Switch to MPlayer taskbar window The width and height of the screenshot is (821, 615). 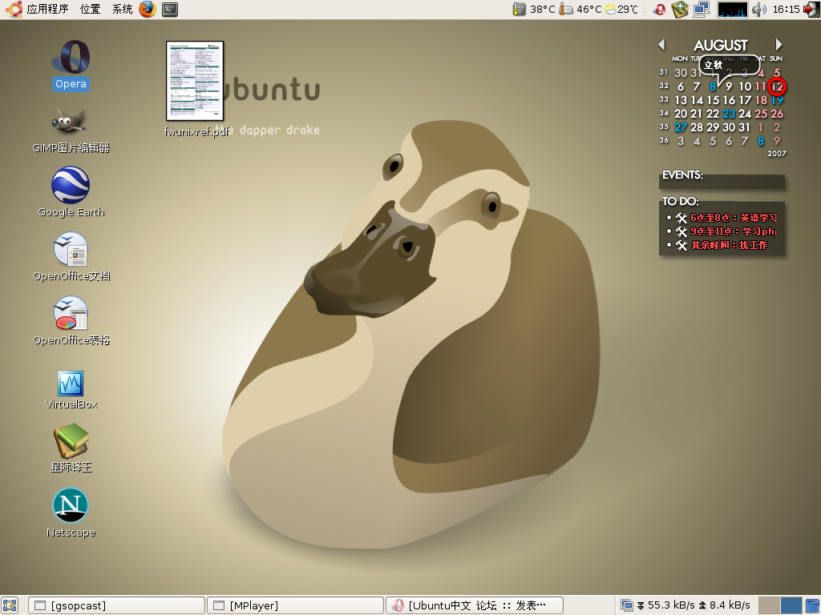point(295,605)
